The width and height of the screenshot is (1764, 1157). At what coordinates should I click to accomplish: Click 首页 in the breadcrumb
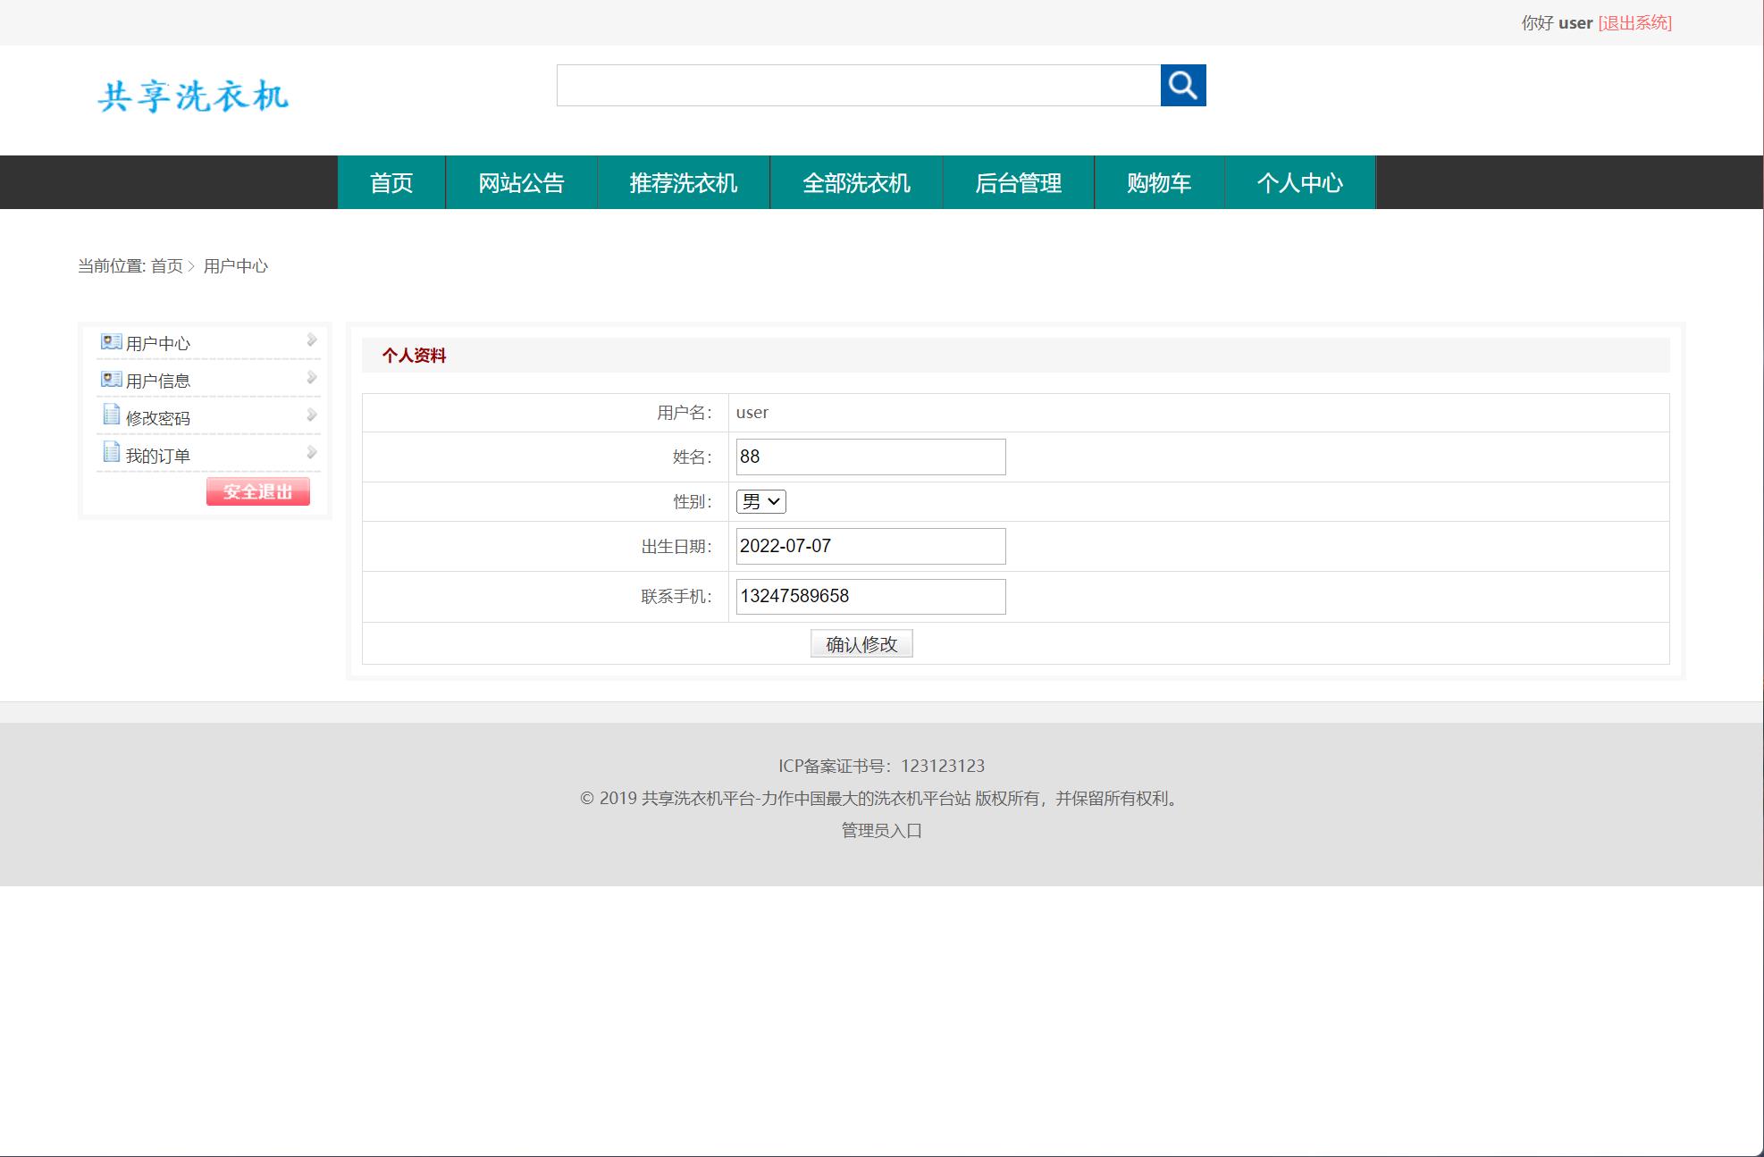click(x=166, y=266)
